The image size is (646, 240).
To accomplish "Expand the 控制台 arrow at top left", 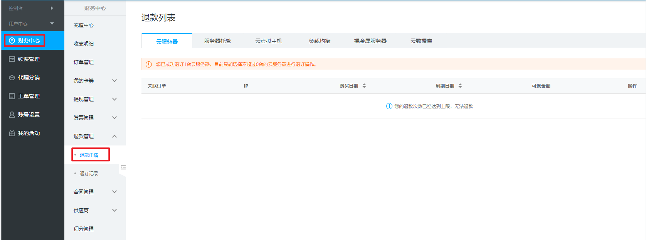I will coord(52,8).
